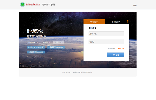Select the iOS客户端 tab

pyautogui.click(x=47, y=42)
